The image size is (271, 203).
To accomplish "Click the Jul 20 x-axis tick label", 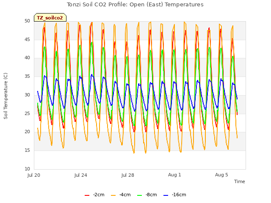I will pyautogui.click(x=34, y=175).
